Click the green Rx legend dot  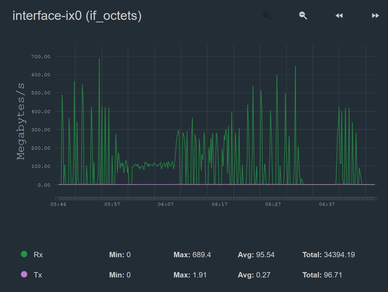coord(24,254)
